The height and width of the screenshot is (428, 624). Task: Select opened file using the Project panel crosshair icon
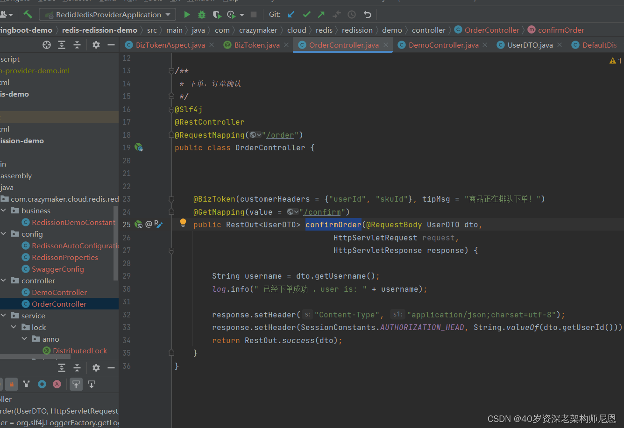47,45
